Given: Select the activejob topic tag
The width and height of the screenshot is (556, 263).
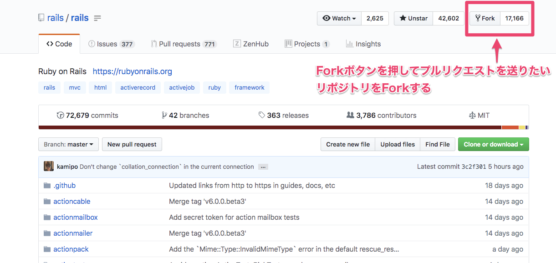Looking at the screenshot, I should click(x=182, y=87).
